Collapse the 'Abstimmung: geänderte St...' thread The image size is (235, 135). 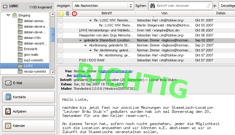click(85, 46)
